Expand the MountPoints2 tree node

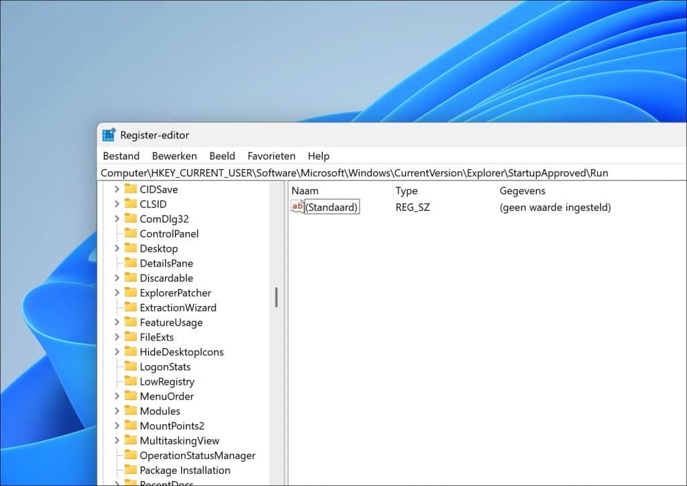pyautogui.click(x=117, y=426)
